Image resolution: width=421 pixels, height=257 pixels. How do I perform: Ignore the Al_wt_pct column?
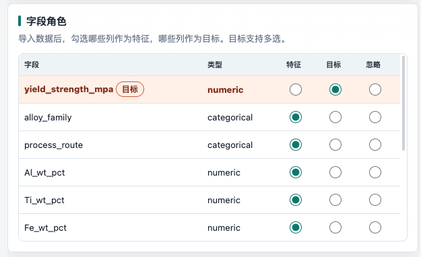(375, 172)
